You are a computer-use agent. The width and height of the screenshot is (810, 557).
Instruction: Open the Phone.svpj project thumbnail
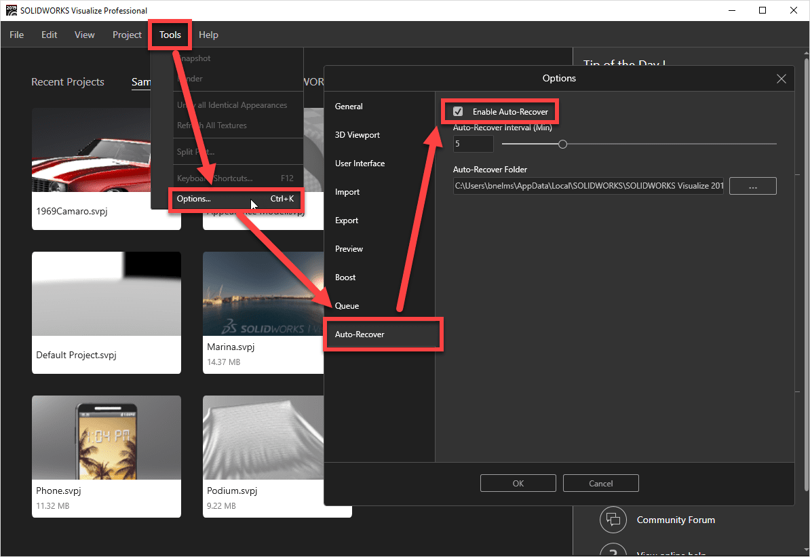(x=107, y=437)
